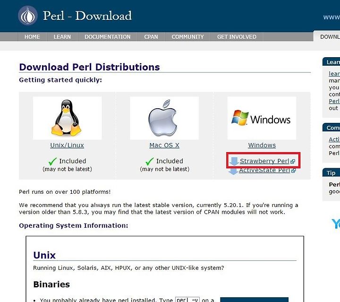
Task: Click the 'Running Linux, Solaris, AIX' sentence
Action: click(128, 268)
